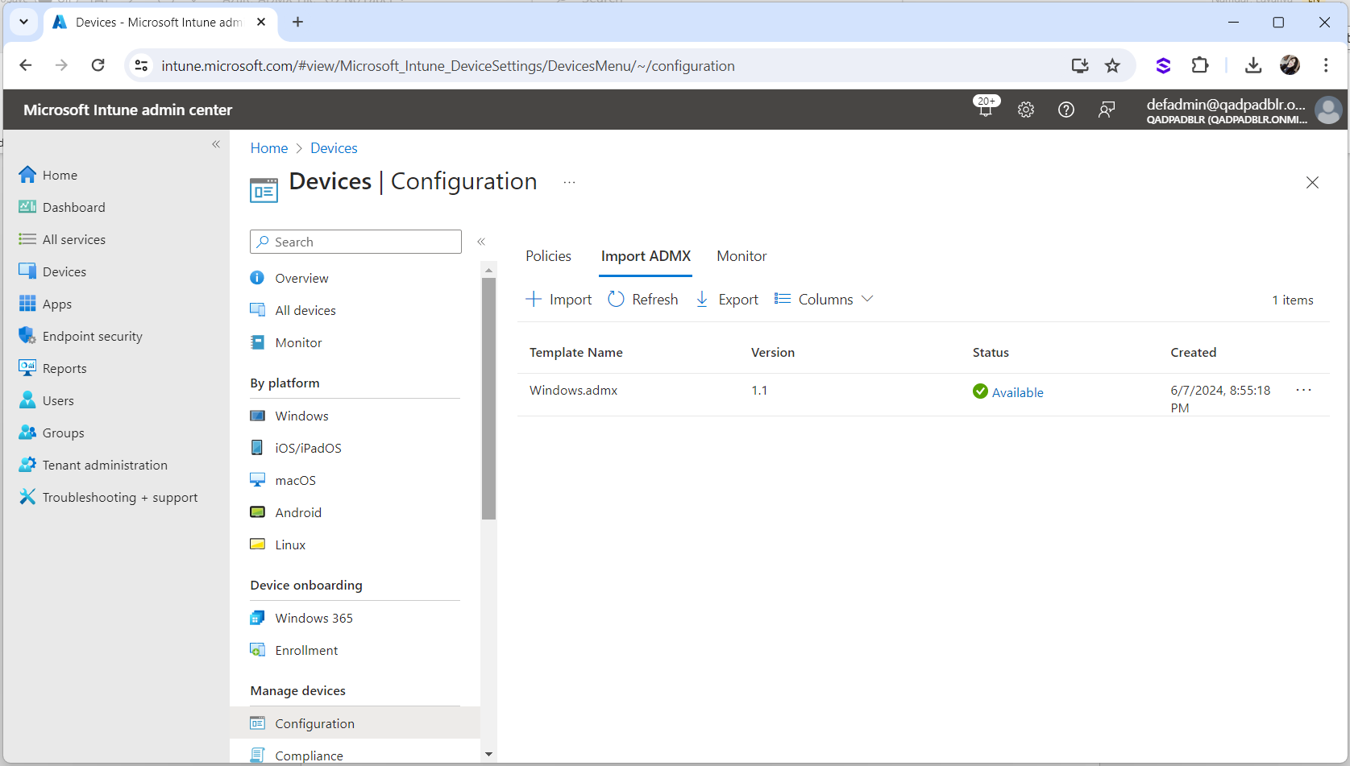1350x766 pixels.
Task: Go to Home breadcrumb
Action: click(x=268, y=148)
